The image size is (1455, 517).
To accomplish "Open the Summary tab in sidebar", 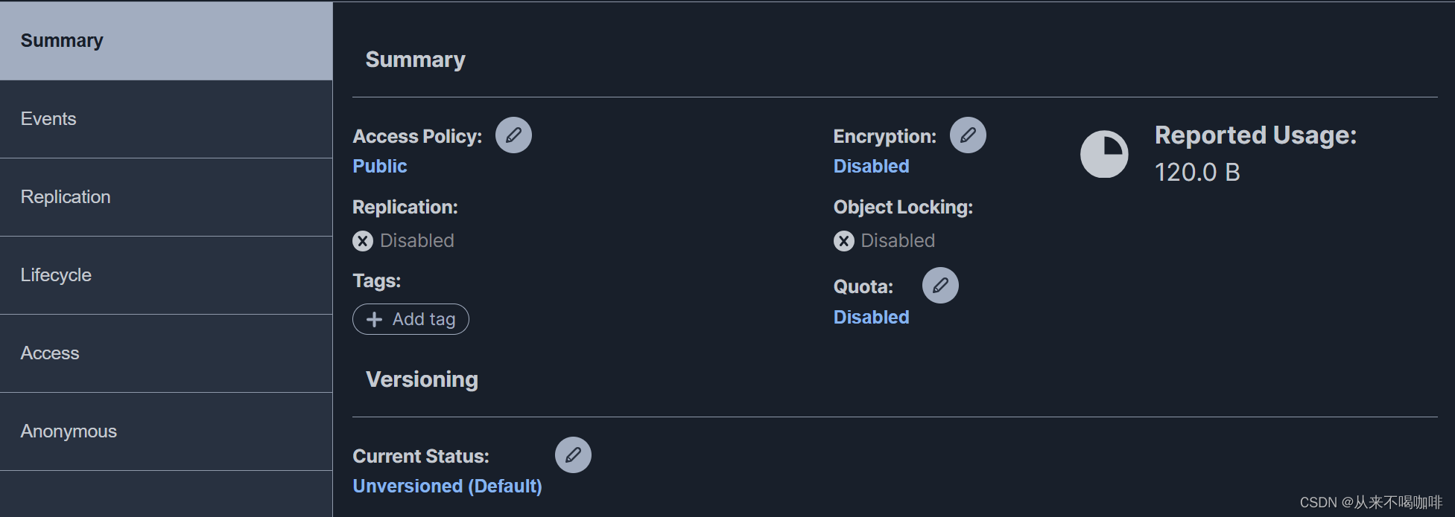I will click(166, 41).
